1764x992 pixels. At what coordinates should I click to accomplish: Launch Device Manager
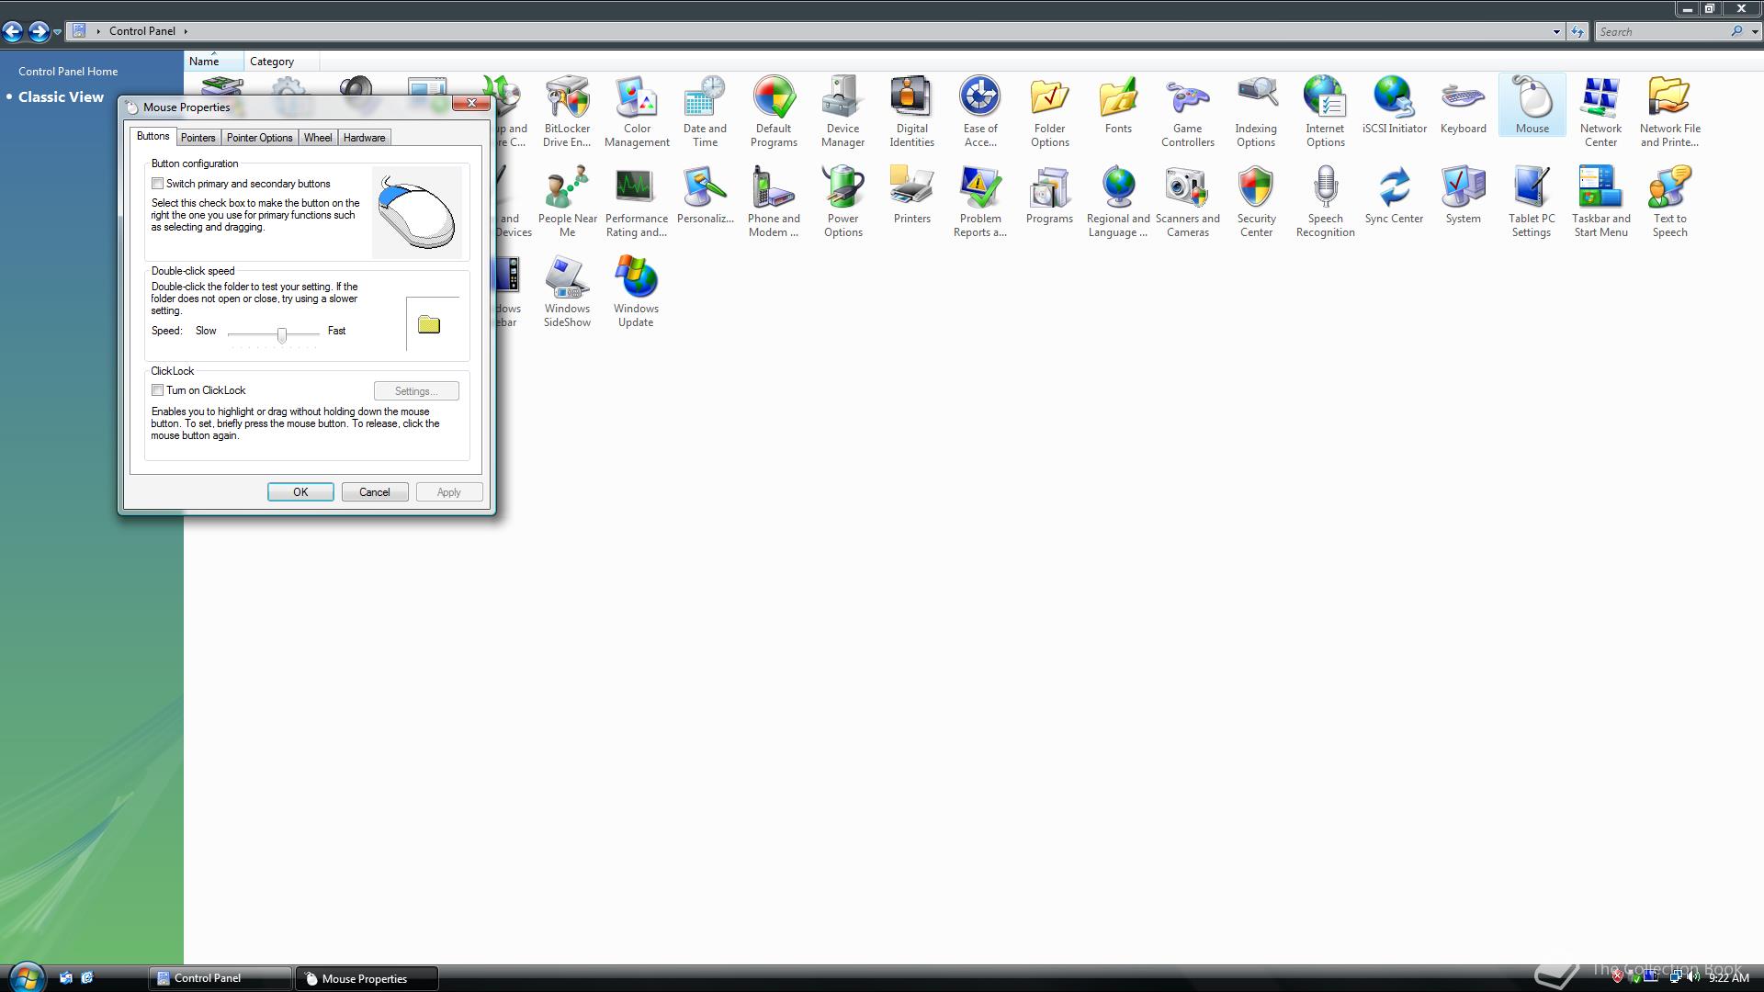pyautogui.click(x=842, y=111)
